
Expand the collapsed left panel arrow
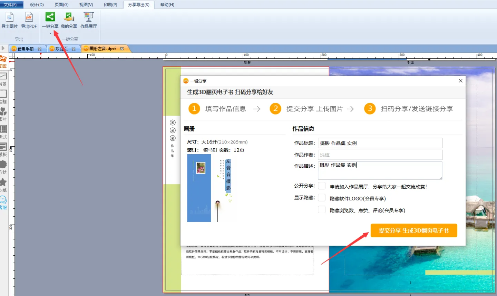3,49
